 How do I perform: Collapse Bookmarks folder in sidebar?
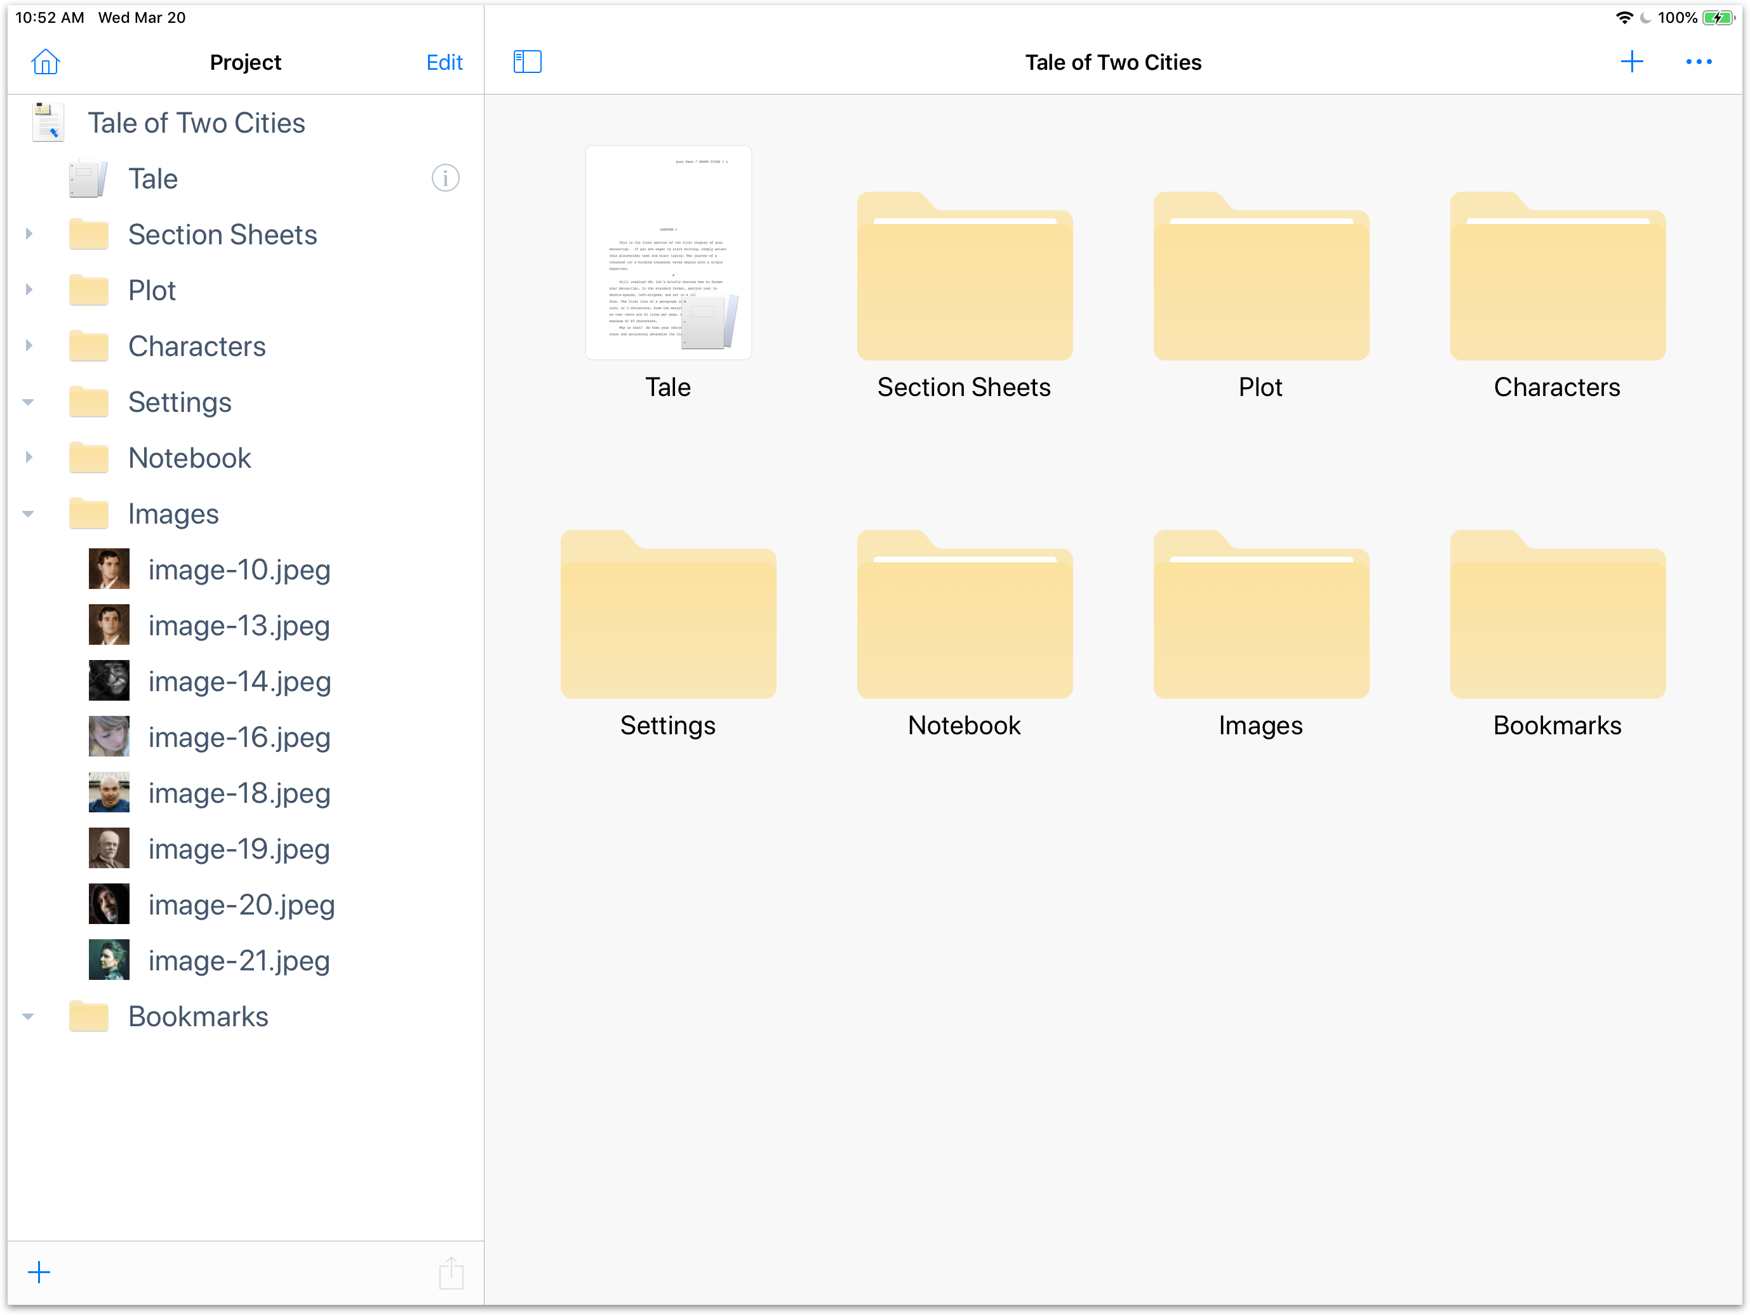coord(29,1016)
